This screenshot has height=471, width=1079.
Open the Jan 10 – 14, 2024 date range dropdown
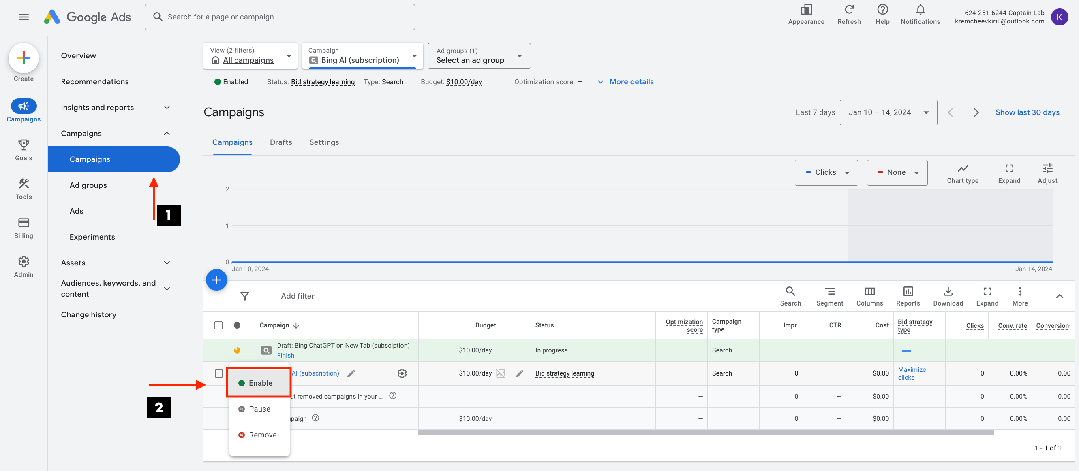[888, 112]
